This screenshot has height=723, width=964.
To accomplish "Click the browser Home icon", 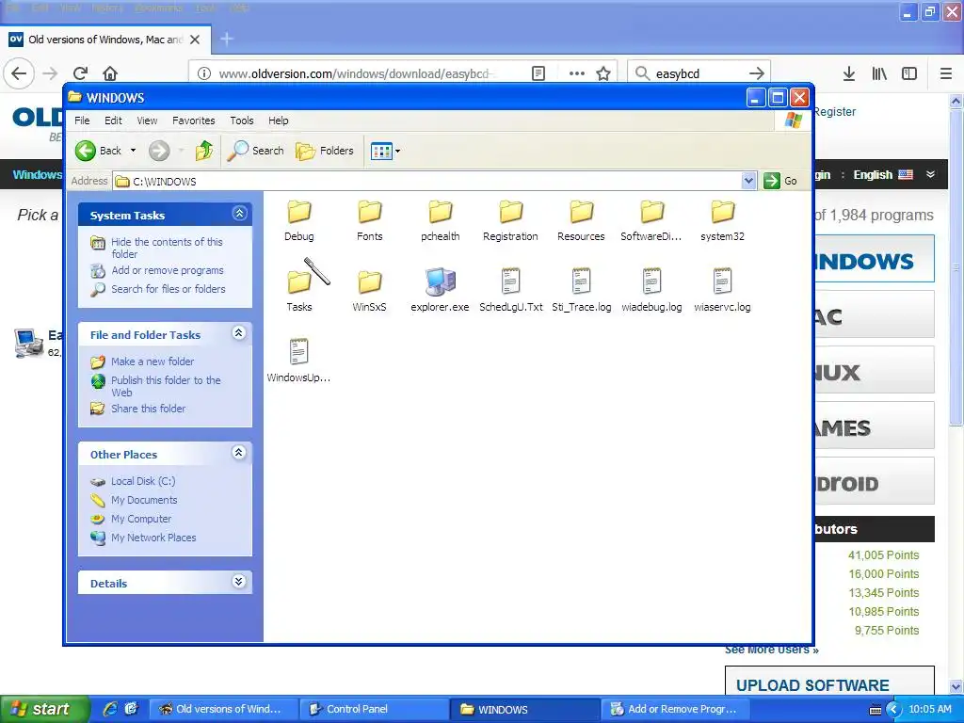I will click(110, 73).
